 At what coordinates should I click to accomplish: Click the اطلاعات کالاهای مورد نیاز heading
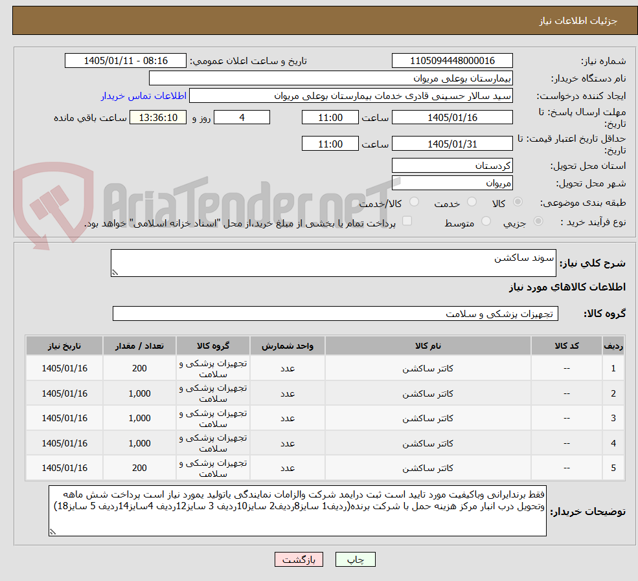click(x=567, y=287)
